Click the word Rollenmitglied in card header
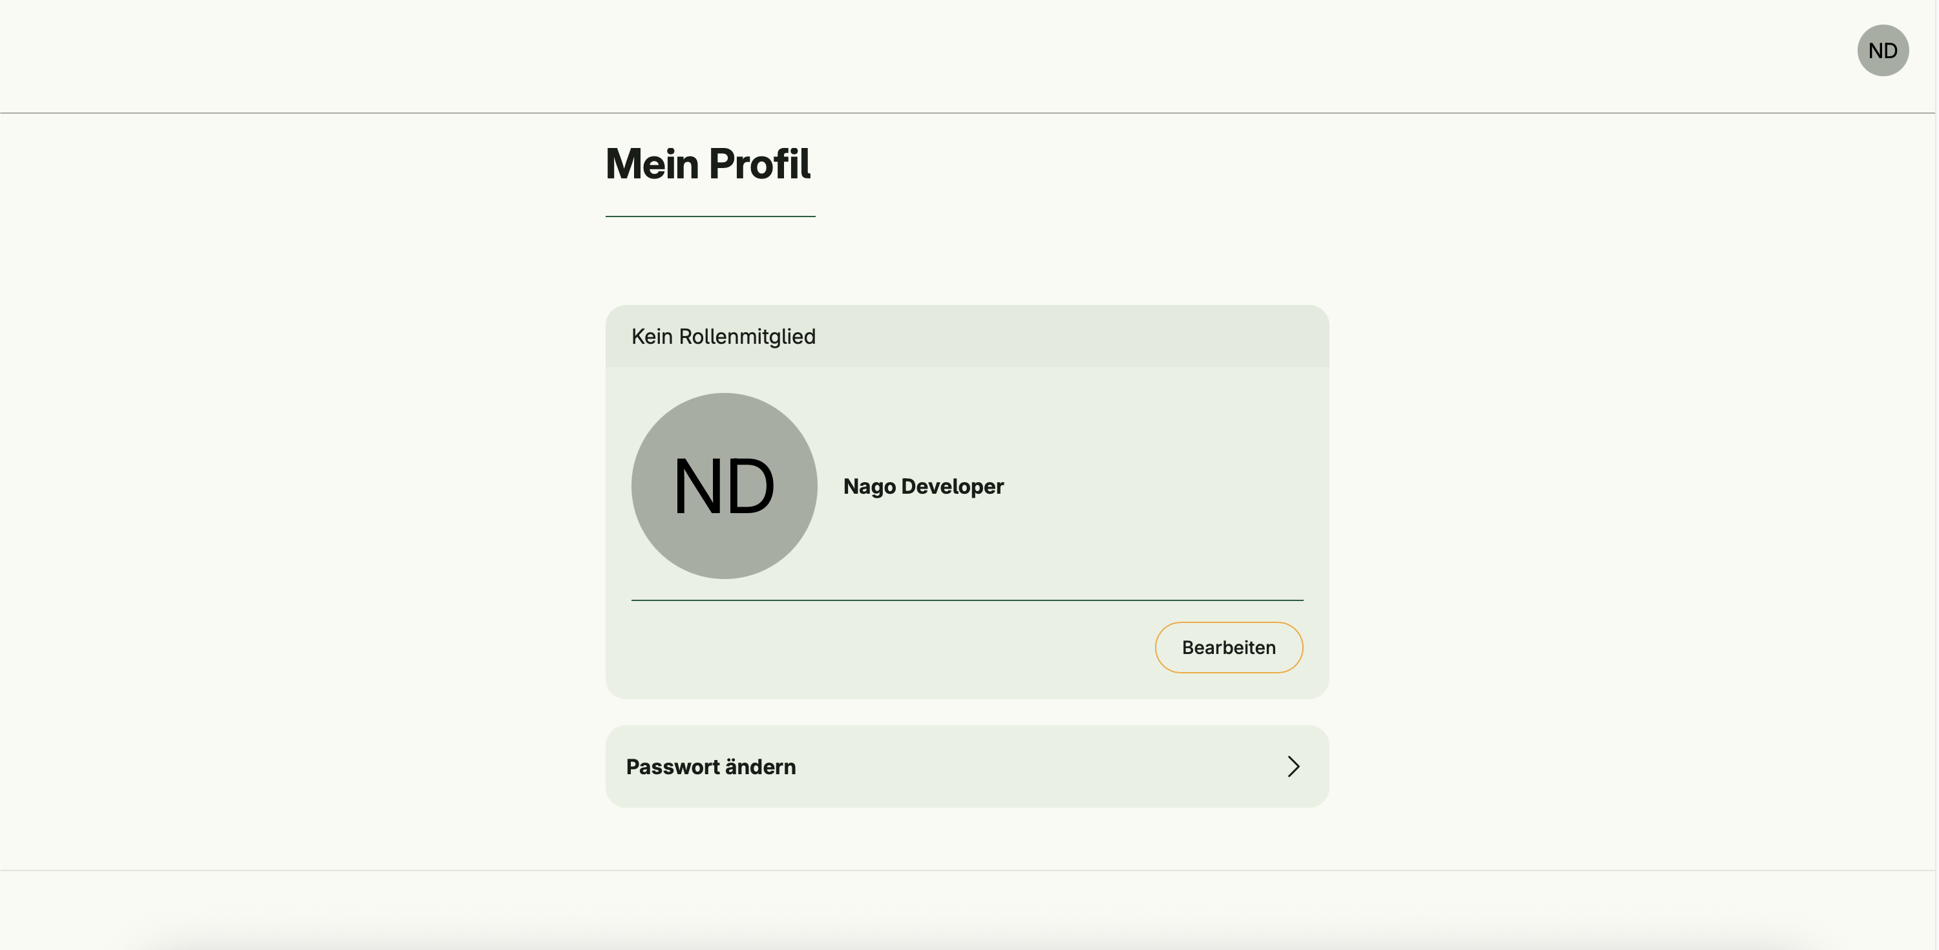 click(747, 337)
